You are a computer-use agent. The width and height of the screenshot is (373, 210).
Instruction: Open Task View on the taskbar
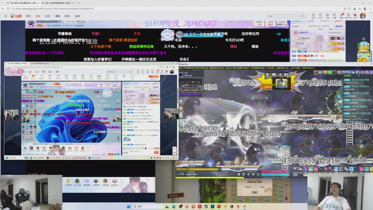coord(167,206)
